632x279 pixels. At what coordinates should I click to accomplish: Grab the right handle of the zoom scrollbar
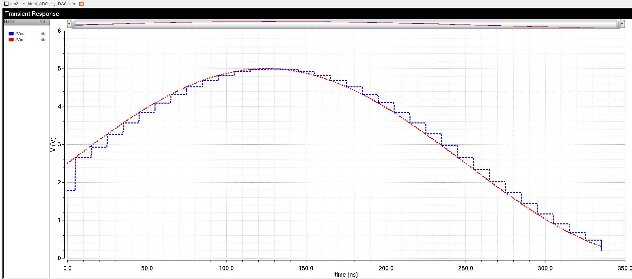tap(618, 24)
